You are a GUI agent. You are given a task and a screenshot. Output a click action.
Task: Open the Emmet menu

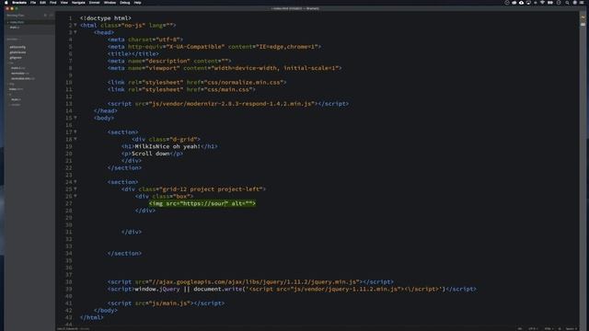pyautogui.click(x=94, y=3)
